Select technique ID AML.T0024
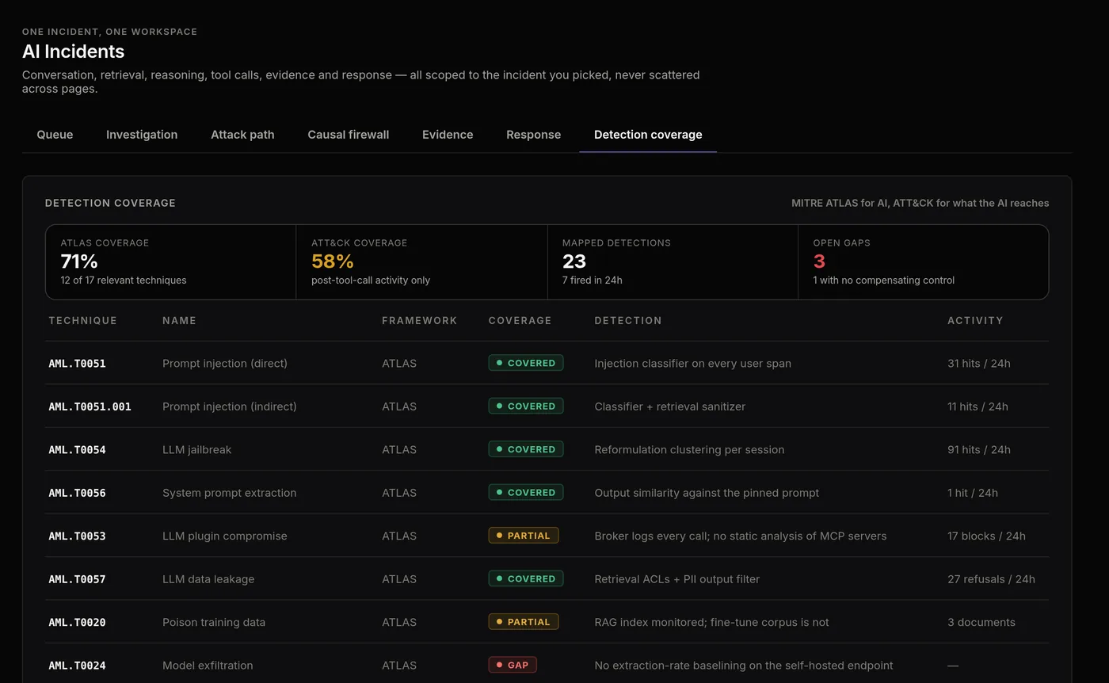Image resolution: width=1109 pixels, height=683 pixels. click(x=77, y=666)
